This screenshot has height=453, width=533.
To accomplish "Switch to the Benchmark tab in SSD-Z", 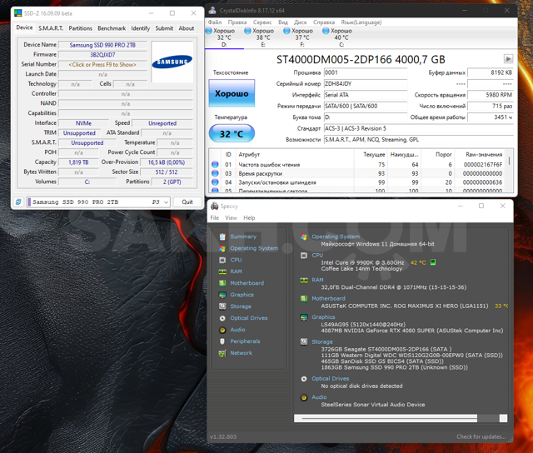I will [112, 28].
